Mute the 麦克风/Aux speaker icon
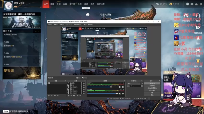The image size is (204, 114). click(x=120, y=87)
